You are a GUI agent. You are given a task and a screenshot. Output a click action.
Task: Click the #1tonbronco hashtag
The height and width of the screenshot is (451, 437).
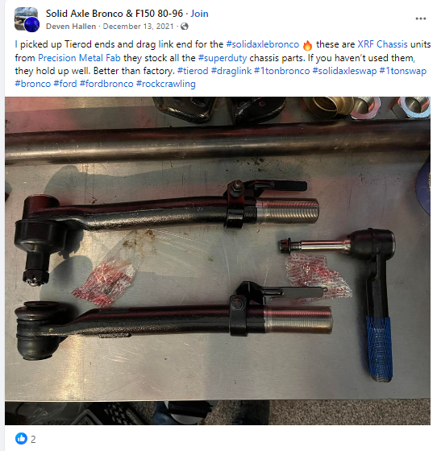click(282, 71)
